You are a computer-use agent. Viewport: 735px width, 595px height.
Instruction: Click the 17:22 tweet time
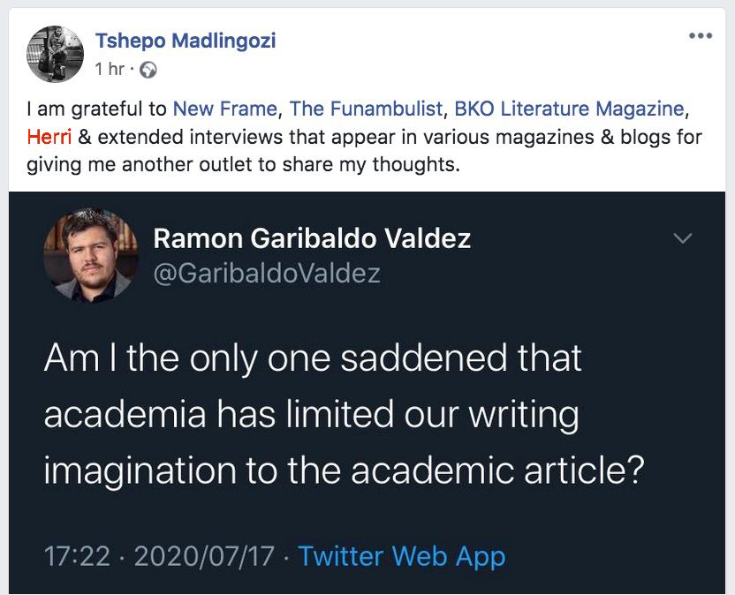point(77,556)
